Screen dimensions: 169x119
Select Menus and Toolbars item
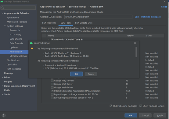point(17,22)
